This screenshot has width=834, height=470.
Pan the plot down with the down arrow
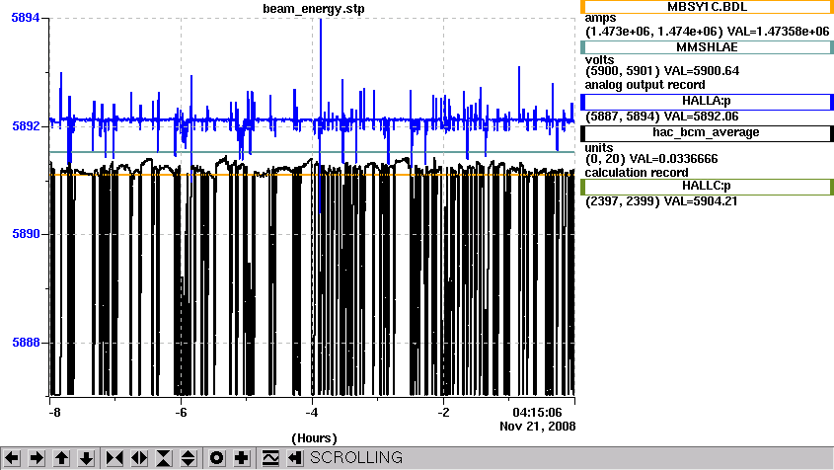[86, 458]
